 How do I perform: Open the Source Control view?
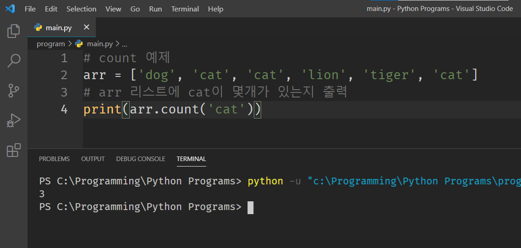(x=14, y=90)
